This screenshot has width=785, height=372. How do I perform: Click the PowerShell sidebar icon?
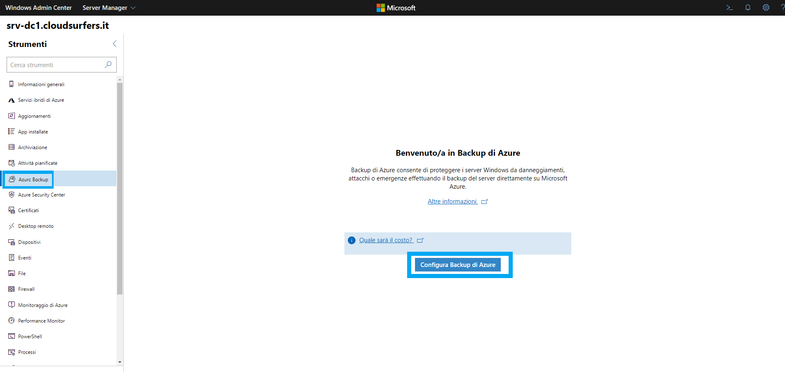(12, 336)
